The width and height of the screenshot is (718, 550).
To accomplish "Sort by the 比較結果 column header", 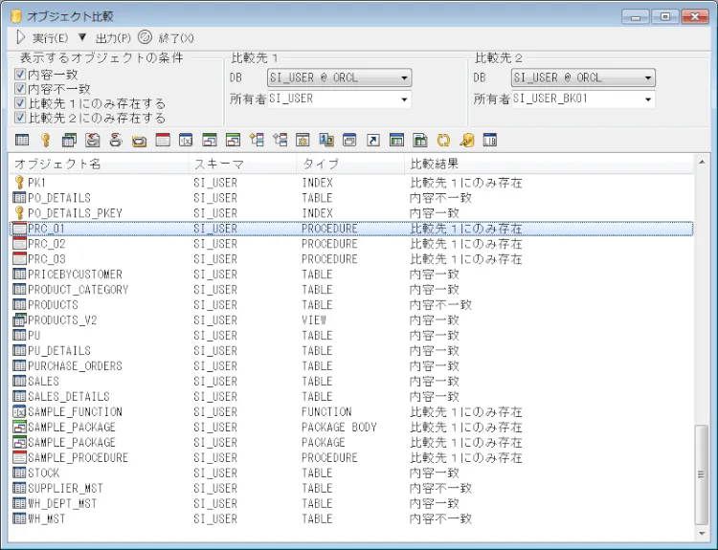I will click(550, 164).
